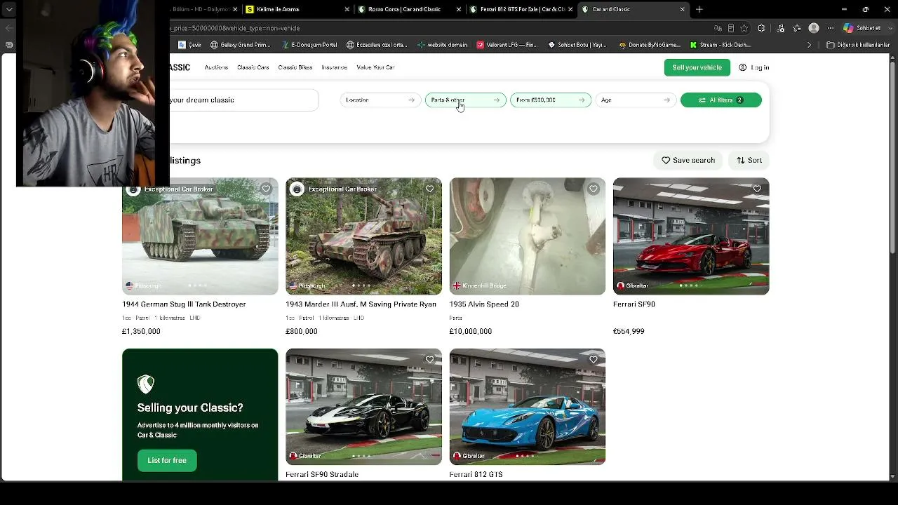Favorite the 1935 Alvis Speed 20 listing
Image resolution: width=898 pixels, height=505 pixels.
pyautogui.click(x=594, y=189)
